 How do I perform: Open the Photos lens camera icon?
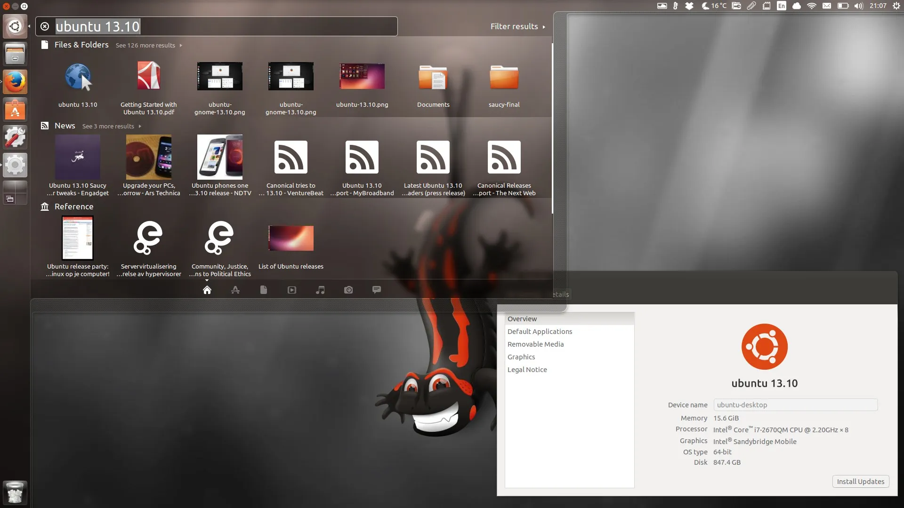click(348, 290)
